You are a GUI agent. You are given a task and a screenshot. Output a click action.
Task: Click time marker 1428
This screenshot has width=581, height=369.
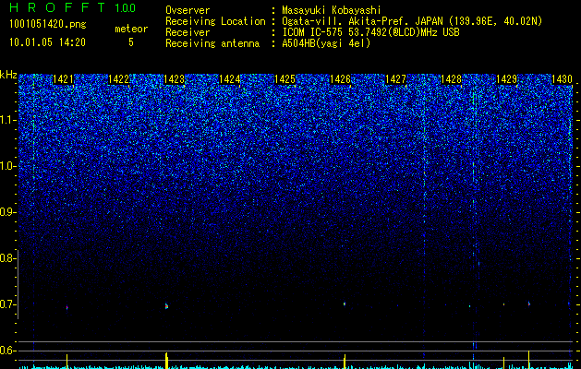451,79
